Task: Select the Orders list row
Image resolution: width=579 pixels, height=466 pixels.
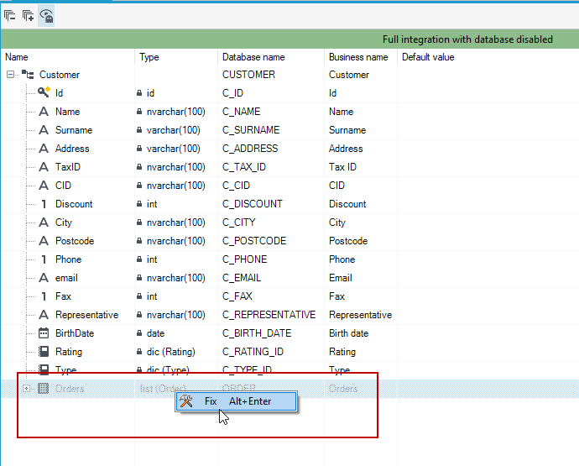Action: click(x=289, y=389)
